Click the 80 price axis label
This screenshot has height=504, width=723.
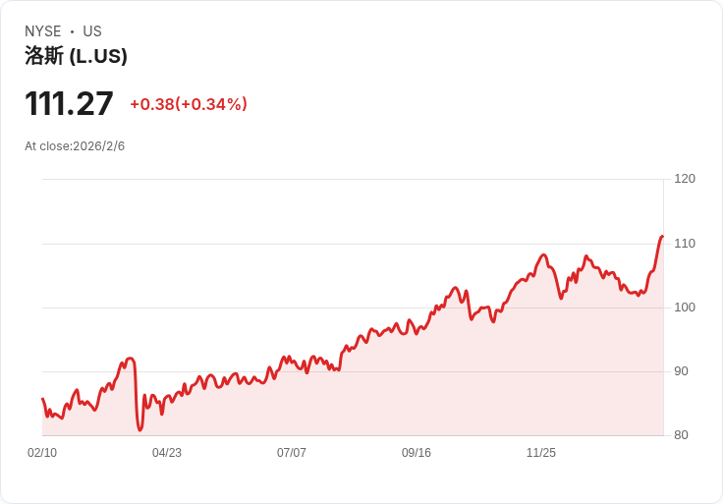pos(681,435)
